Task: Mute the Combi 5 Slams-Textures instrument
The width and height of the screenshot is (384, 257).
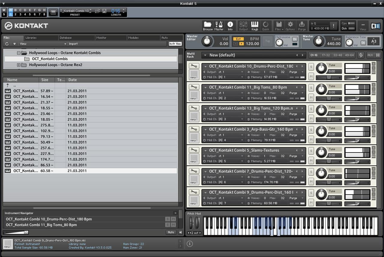Action: pos(311,161)
